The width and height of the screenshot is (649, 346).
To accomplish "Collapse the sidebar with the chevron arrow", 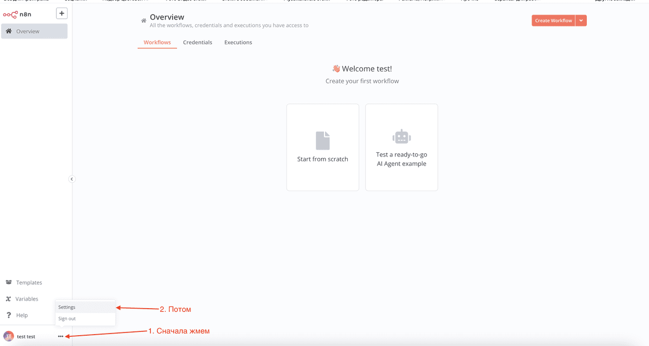I will click(71, 179).
